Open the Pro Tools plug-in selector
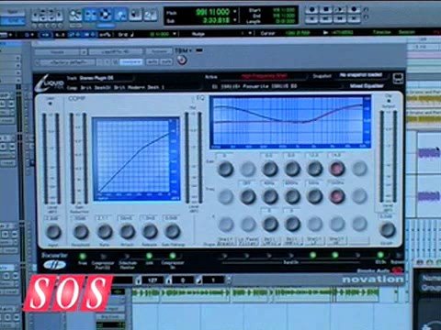 pyautogui.click(x=116, y=51)
